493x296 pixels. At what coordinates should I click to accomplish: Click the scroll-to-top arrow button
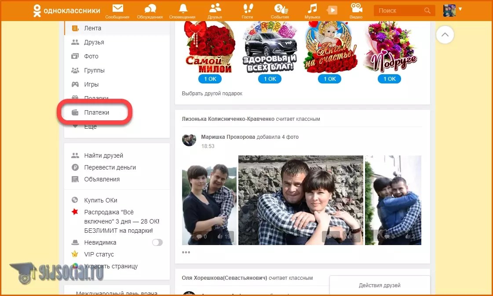tap(445, 34)
